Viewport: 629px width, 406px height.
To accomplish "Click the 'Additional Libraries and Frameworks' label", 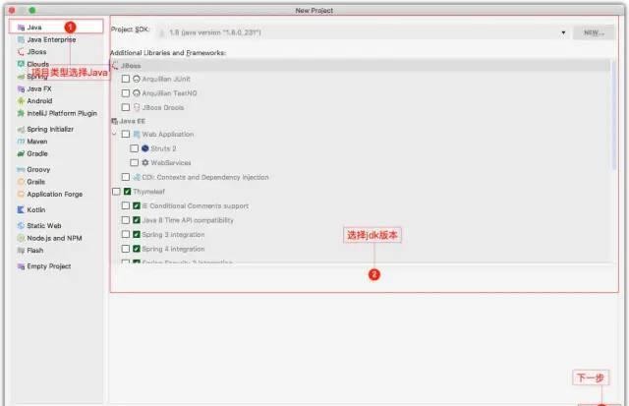I will [x=168, y=52].
